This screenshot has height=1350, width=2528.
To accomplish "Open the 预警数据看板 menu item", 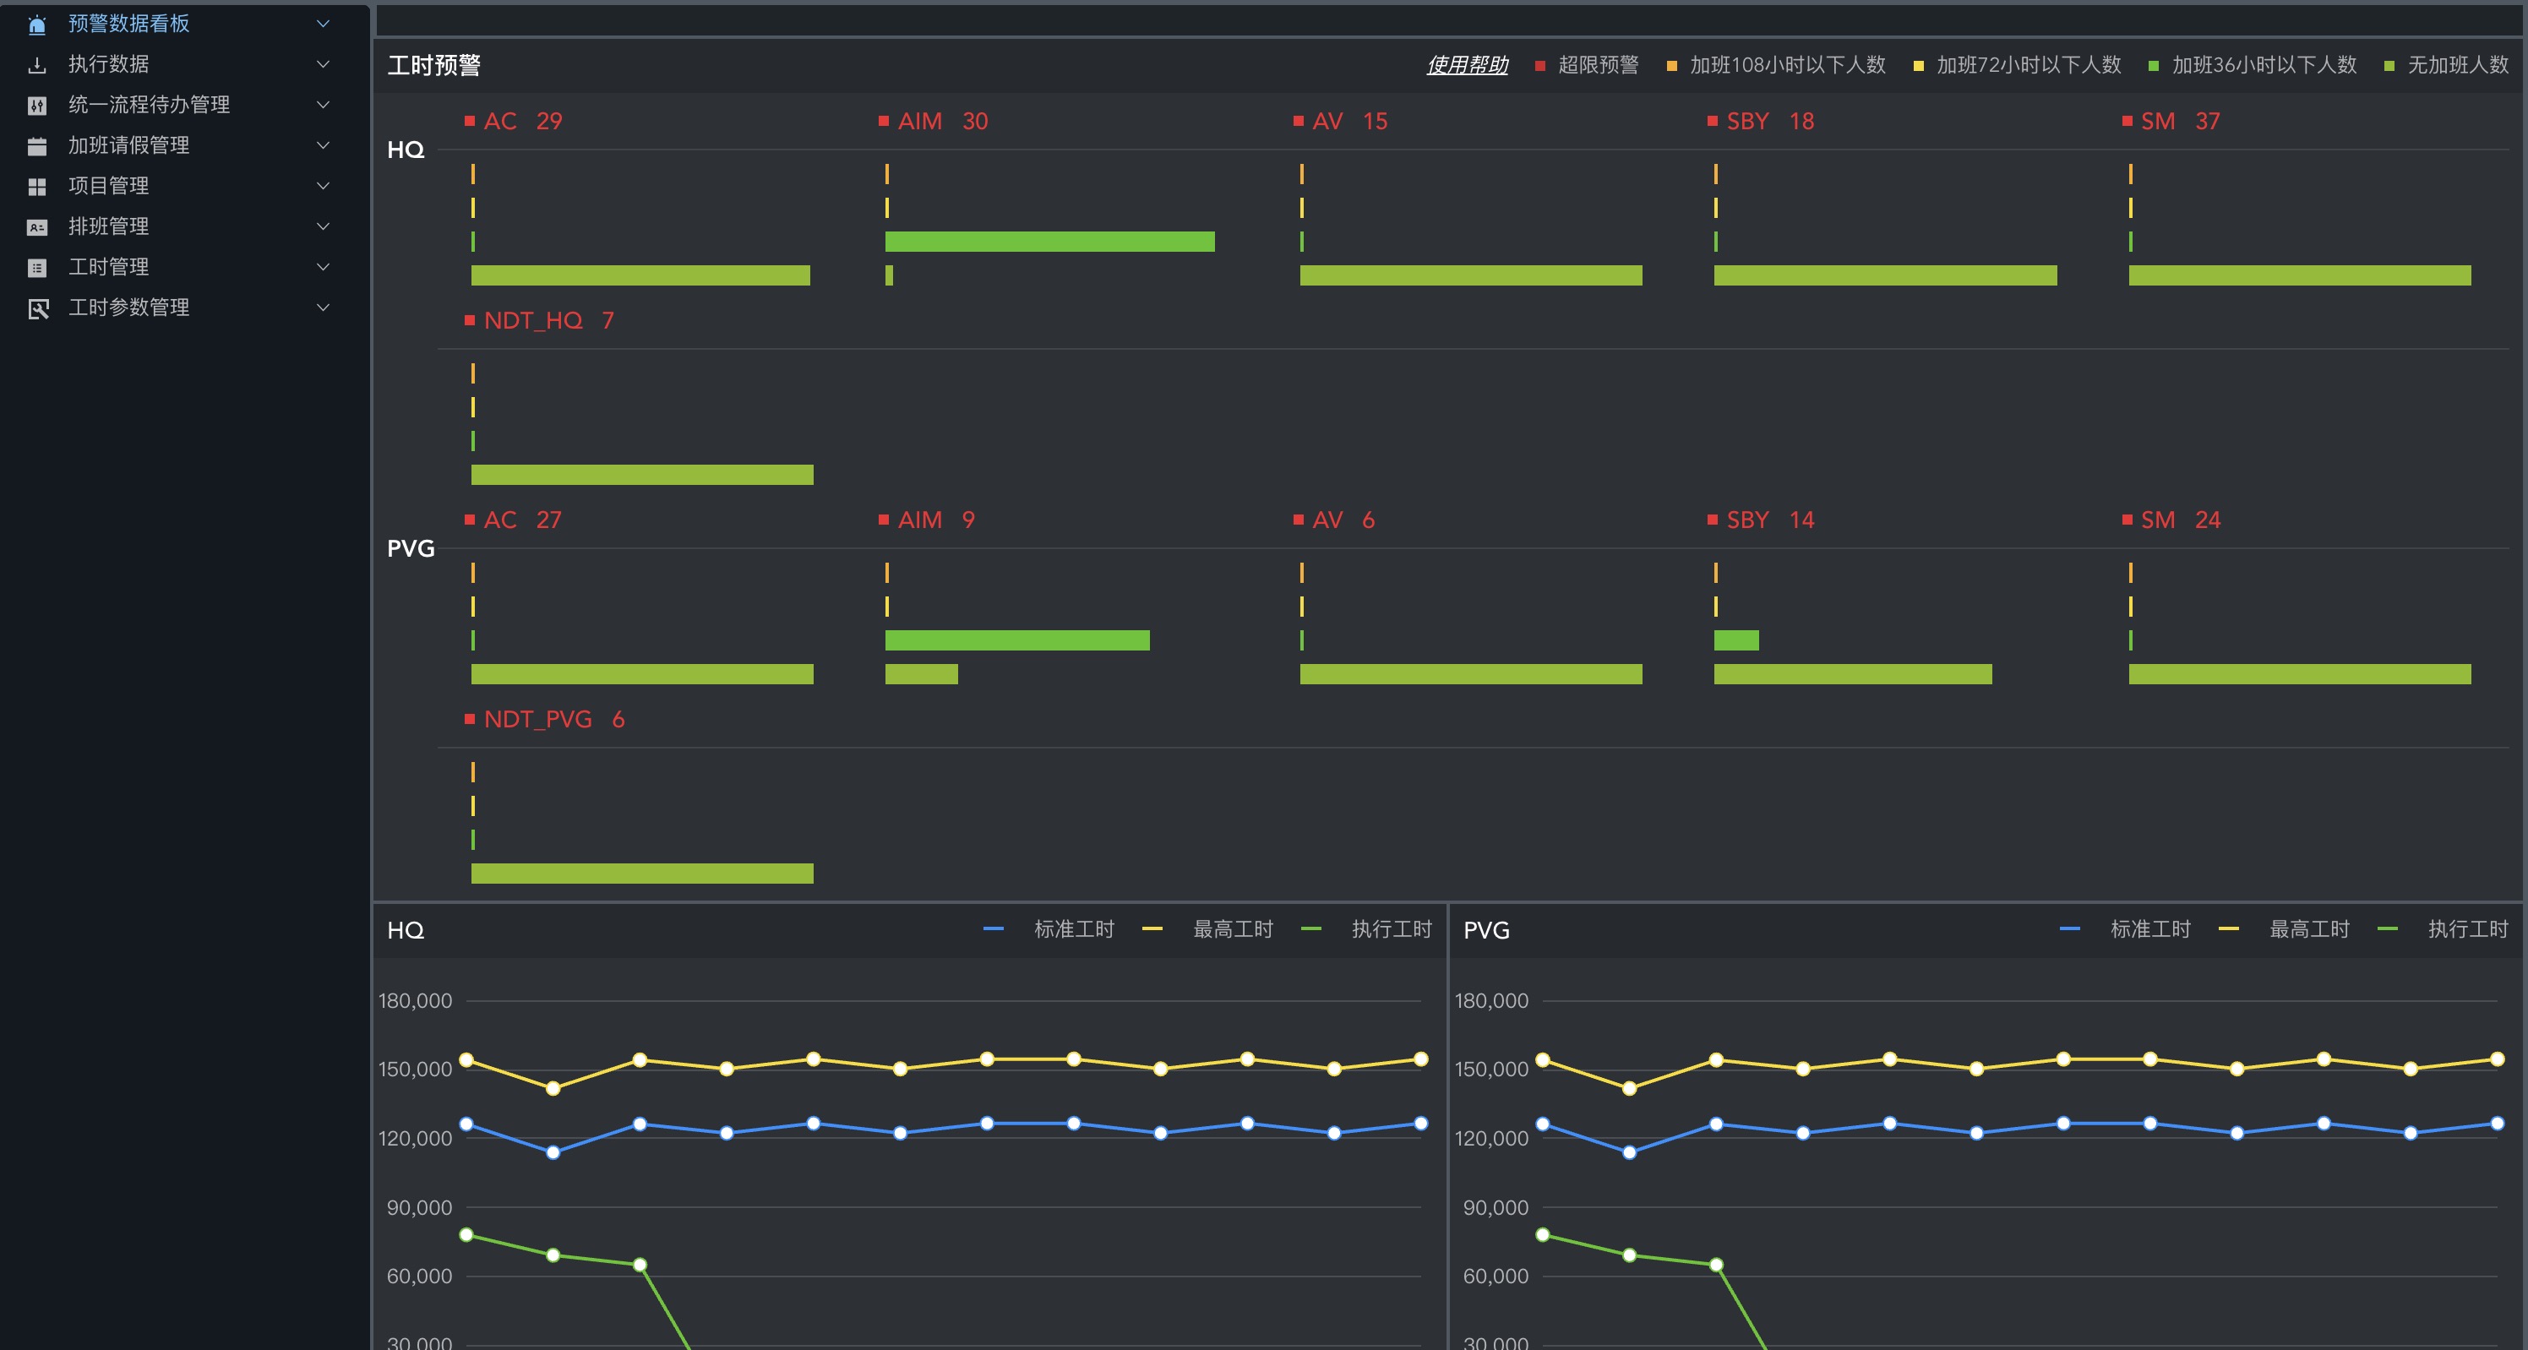I will point(184,24).
